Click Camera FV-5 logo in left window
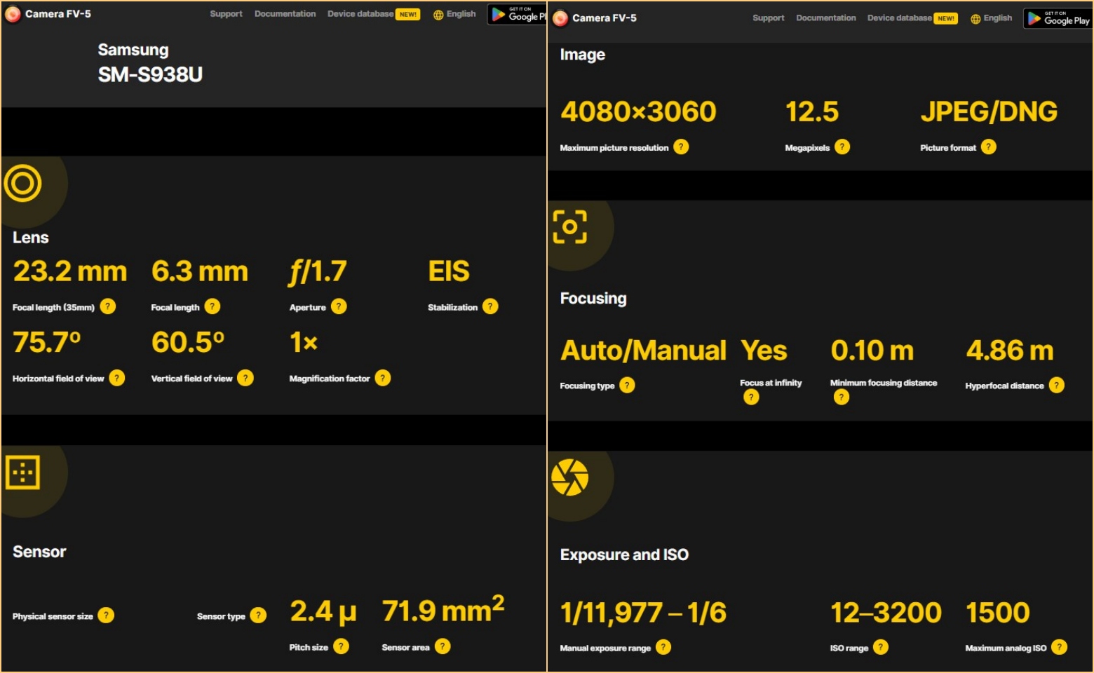Screen dimensions: 1094x673 [x=13, y=14]
